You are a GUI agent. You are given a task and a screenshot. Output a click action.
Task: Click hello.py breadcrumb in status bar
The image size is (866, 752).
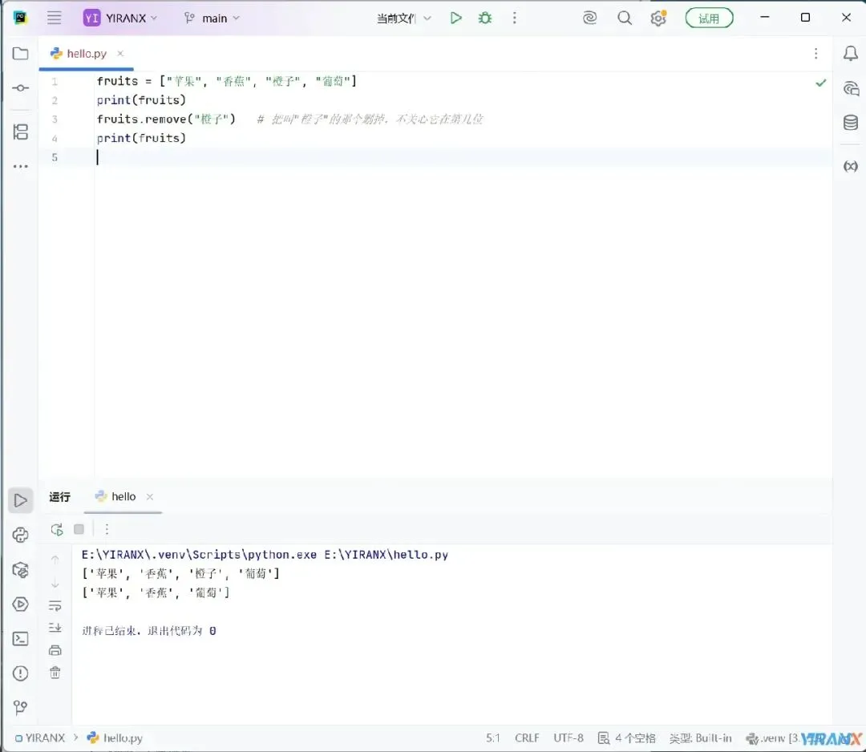[115, 738]
